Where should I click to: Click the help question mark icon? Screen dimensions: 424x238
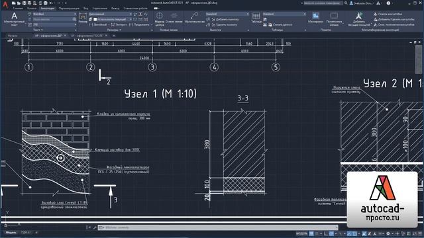tap(389, 3)
